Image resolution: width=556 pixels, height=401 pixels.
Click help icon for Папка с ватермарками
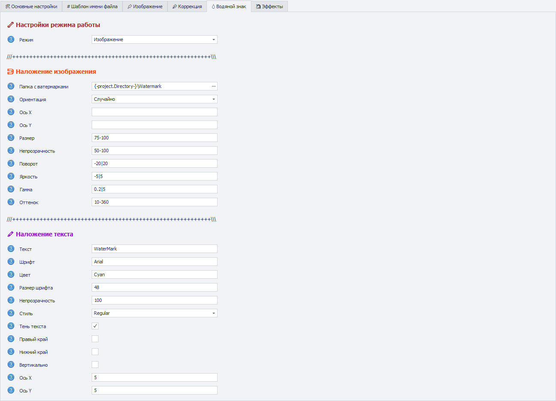[11, 86]
